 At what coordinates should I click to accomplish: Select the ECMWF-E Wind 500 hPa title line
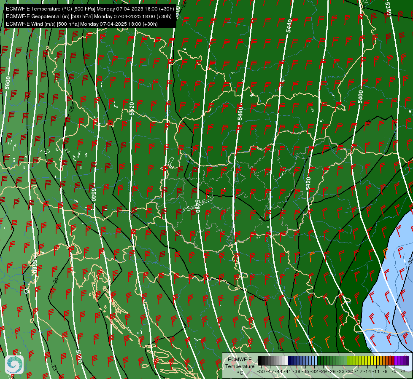pos(82,24)
